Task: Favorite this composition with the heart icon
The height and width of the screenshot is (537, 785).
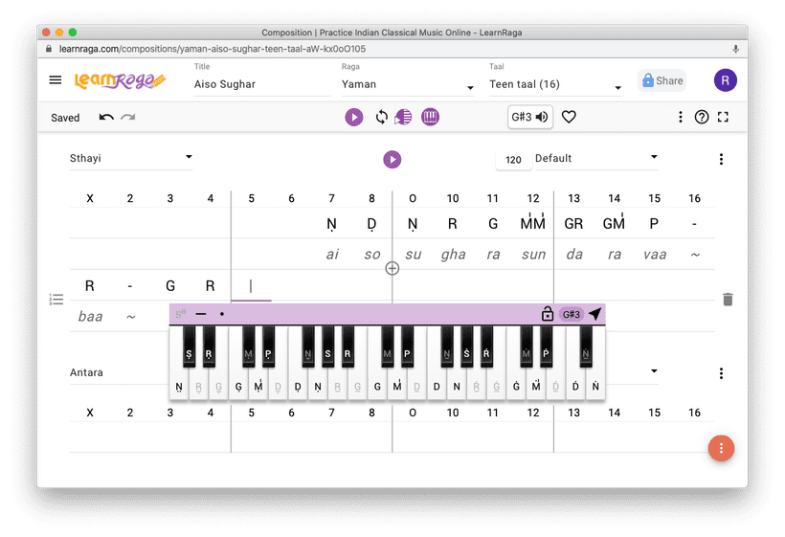Action: click(569, 117)
